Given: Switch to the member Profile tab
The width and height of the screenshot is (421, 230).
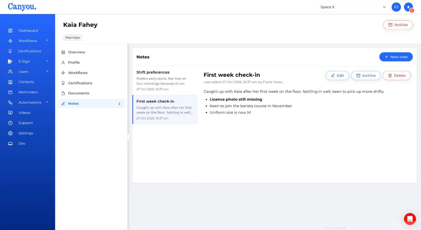Looking at the screenshot, I should [92, 62].
